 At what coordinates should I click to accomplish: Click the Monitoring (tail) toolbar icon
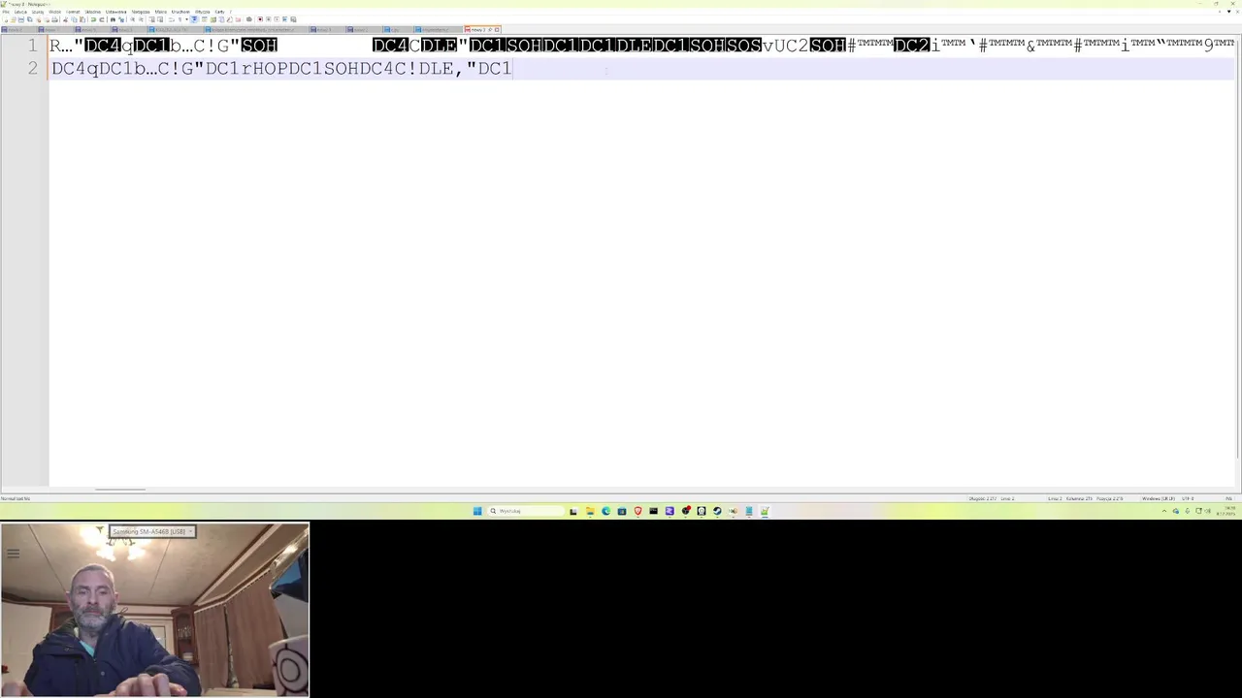249,19
